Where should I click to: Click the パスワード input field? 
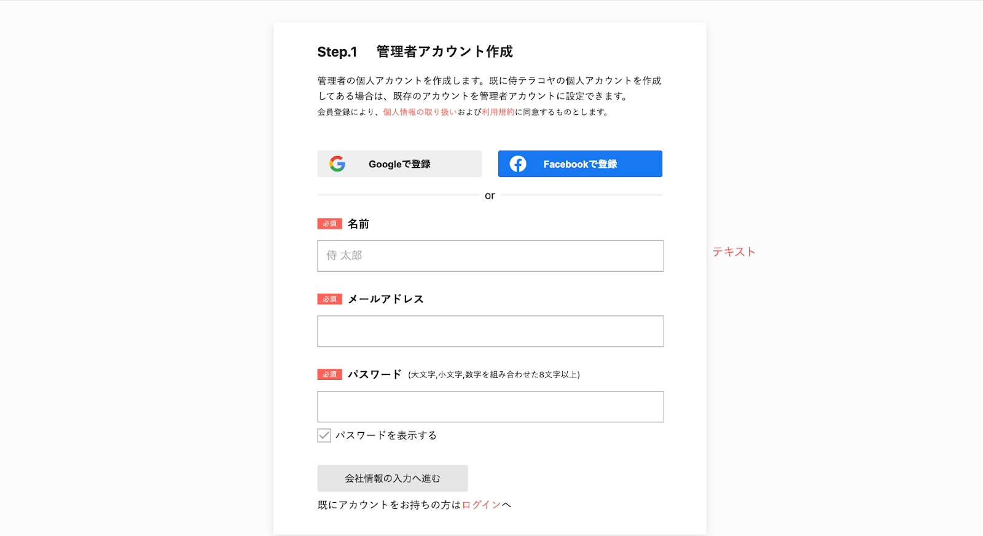coord(490,406)
